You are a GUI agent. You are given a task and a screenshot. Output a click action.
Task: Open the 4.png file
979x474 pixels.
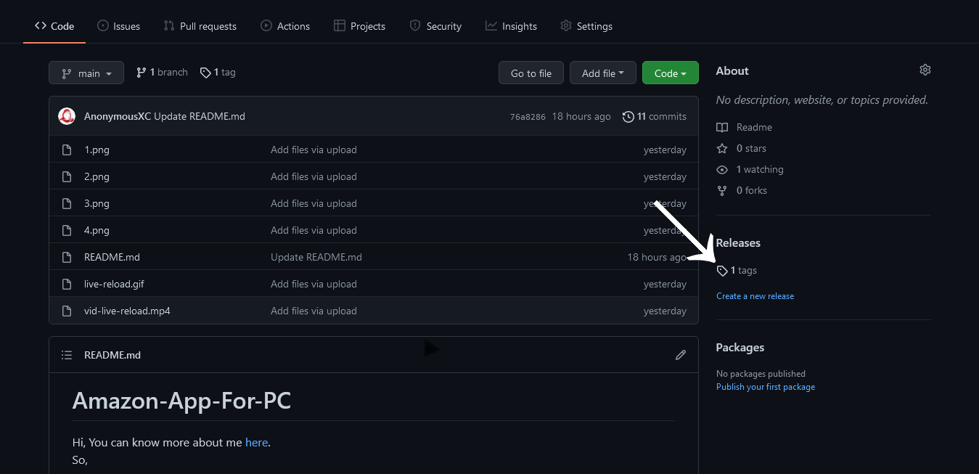(97, 230)
